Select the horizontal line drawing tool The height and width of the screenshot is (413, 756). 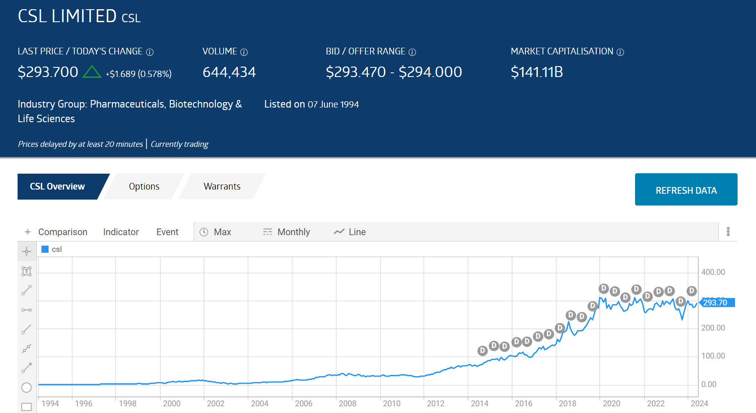pos(26,310)
